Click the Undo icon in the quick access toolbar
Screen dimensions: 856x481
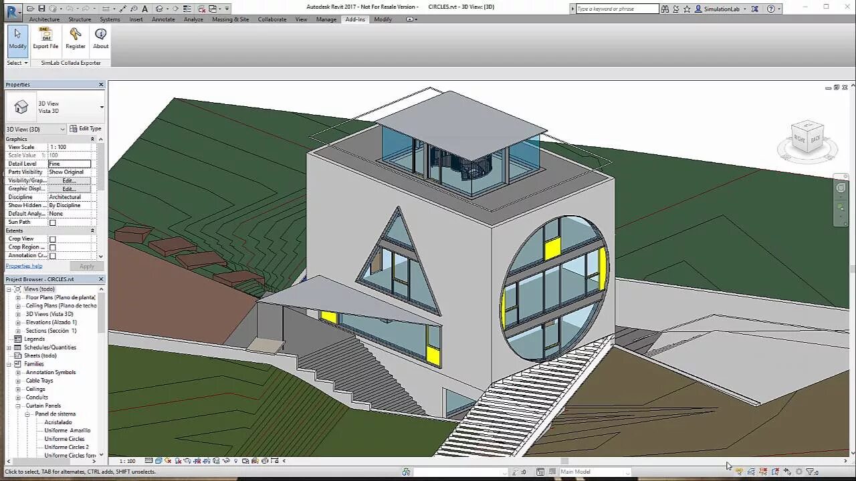pos(70,9)
